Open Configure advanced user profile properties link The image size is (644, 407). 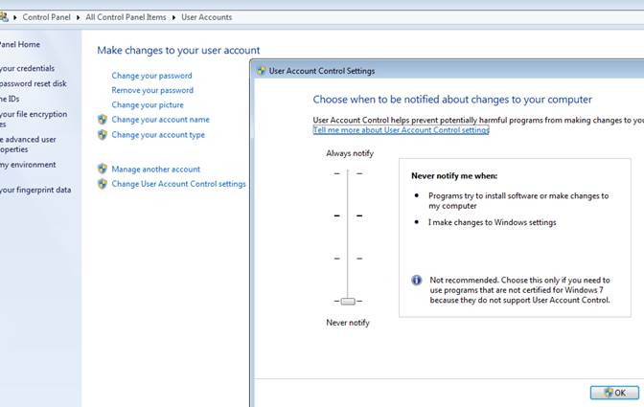coord(28,145)
